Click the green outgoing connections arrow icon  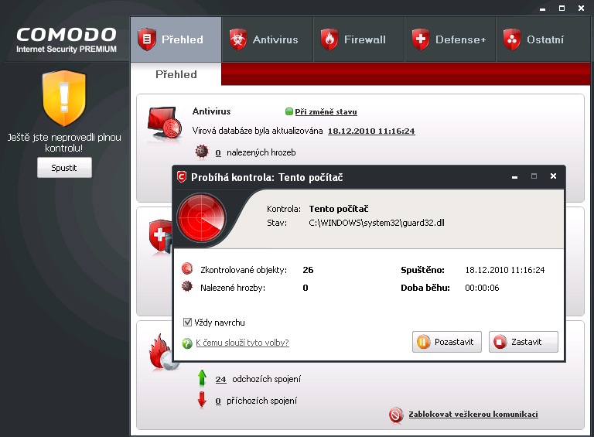(202, 378)
